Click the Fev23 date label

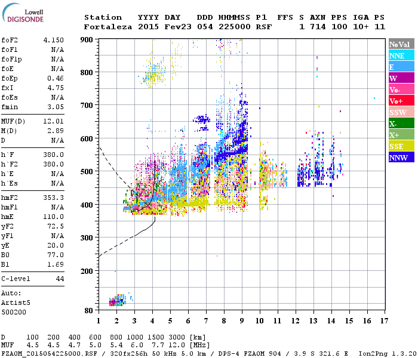pos(178,27)
